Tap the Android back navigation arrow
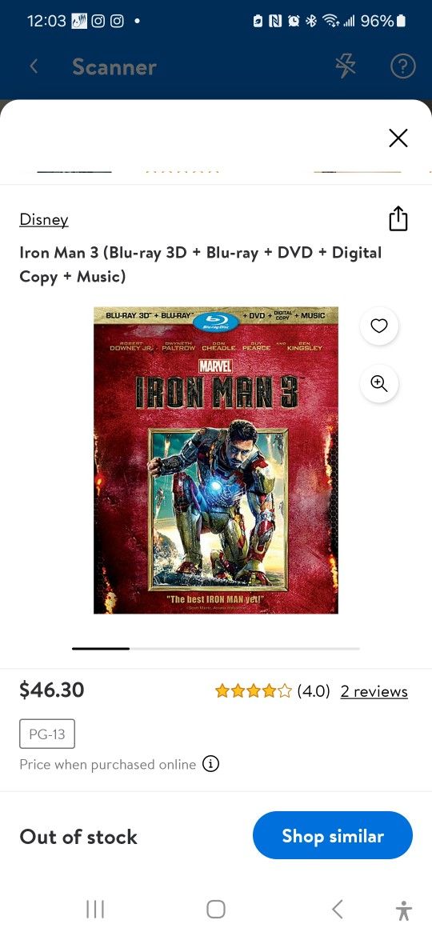 [x=337, y=909]
